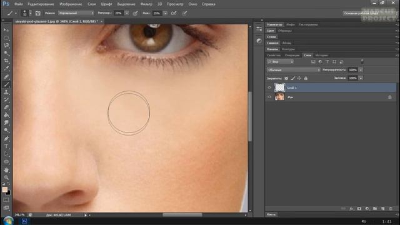The height and width of the screenshot is (225, 400).
Task: Select the Zoom tool
Action: (x=6, y=177)
